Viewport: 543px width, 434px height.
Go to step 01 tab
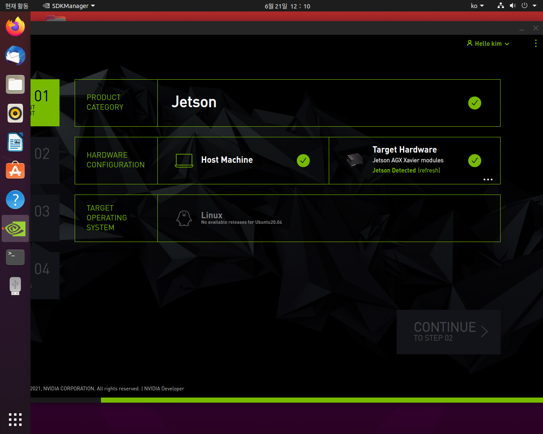tap(45, 103)
